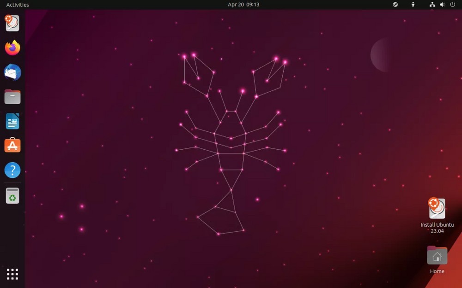Open Thunderbird Mail in the dock
The height and width of the screenshot is (288, 462).
point(12,72)
